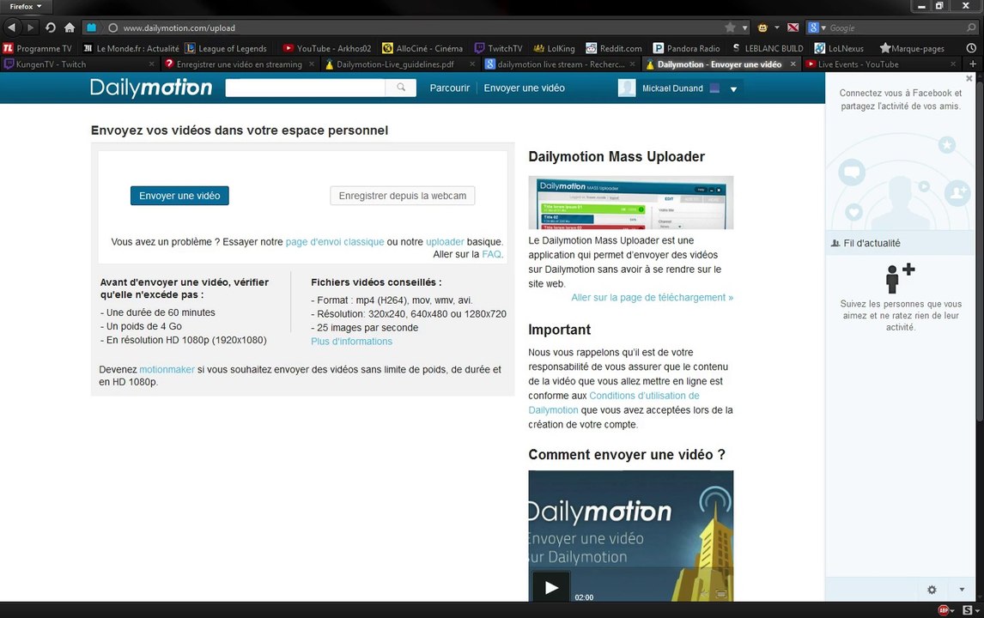
Task: Reload the page with the refresh icon
Action: click(x=50, y=27)
